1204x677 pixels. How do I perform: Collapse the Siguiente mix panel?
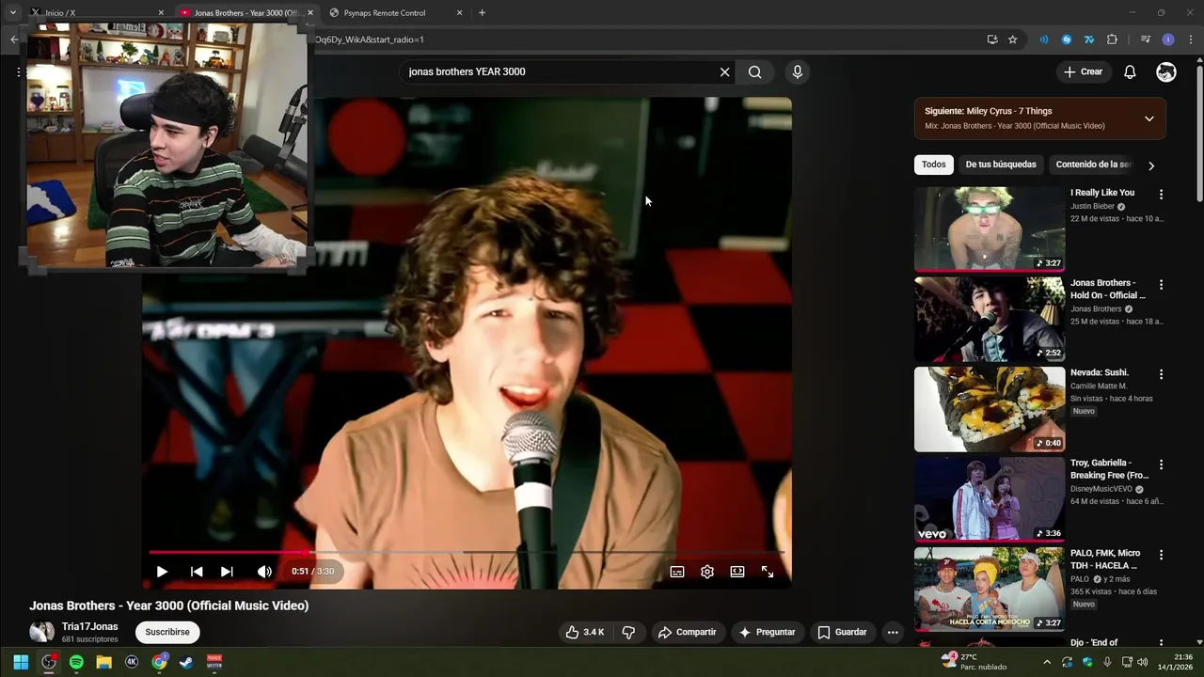click(x=1149, y=118)
